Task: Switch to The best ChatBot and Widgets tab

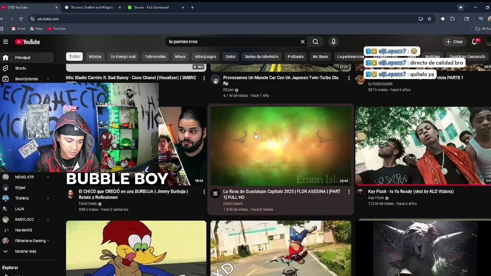Action: coord(92,7)
